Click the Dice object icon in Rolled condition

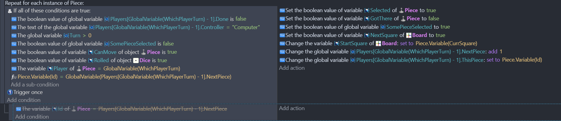136,60
